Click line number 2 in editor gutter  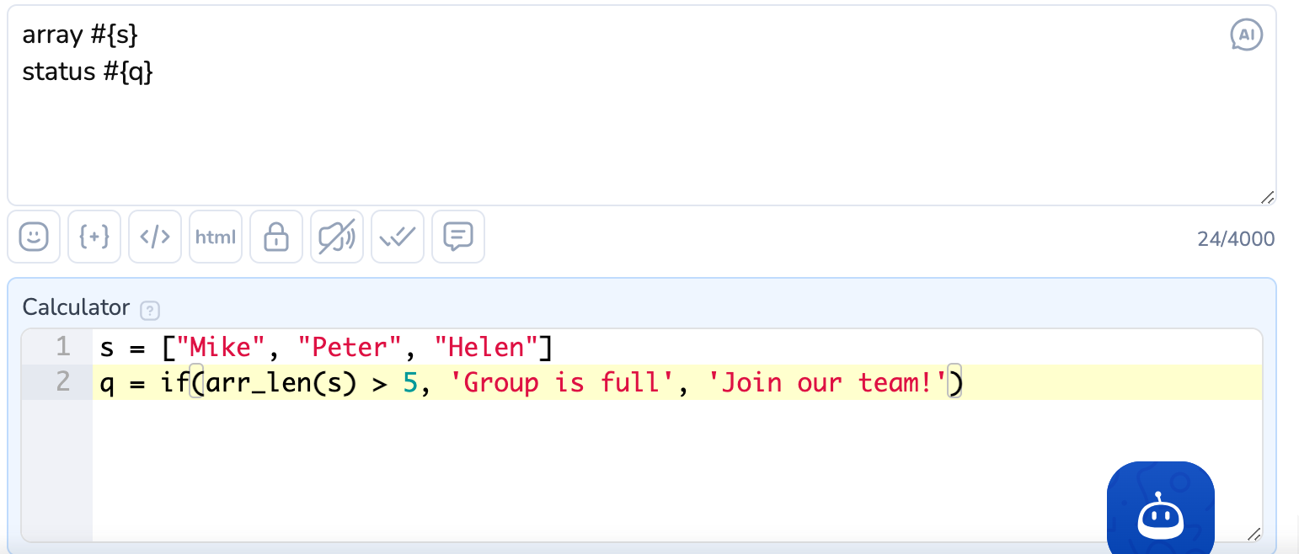[62, 382]
